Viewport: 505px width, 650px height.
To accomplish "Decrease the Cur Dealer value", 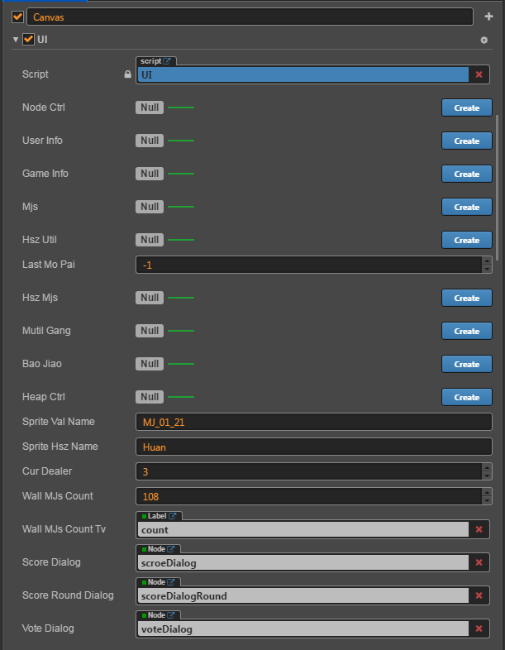I will [487, 476].
